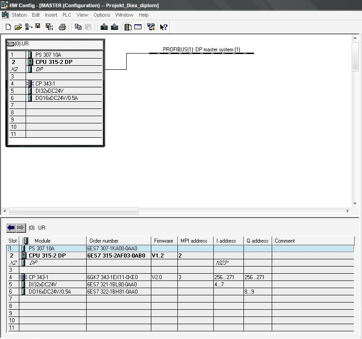Click firmware value V2.0
362x339 pixels.
[x=157, y=277]
